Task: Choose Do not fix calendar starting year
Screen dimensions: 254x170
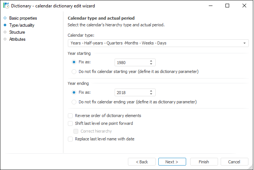Action: [x=74, y=71]
